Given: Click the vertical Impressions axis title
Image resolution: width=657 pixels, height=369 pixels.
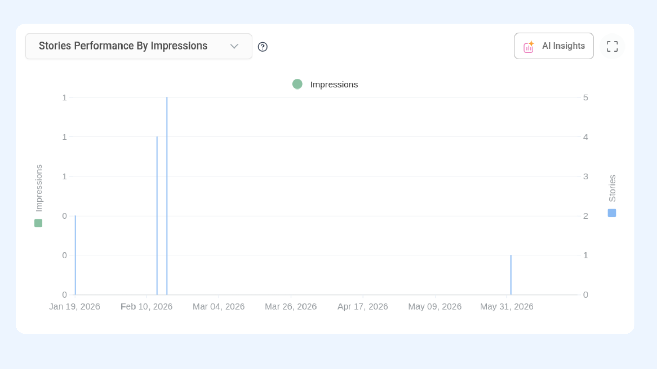Looking at the screenshot, I should tap(39, 188).
